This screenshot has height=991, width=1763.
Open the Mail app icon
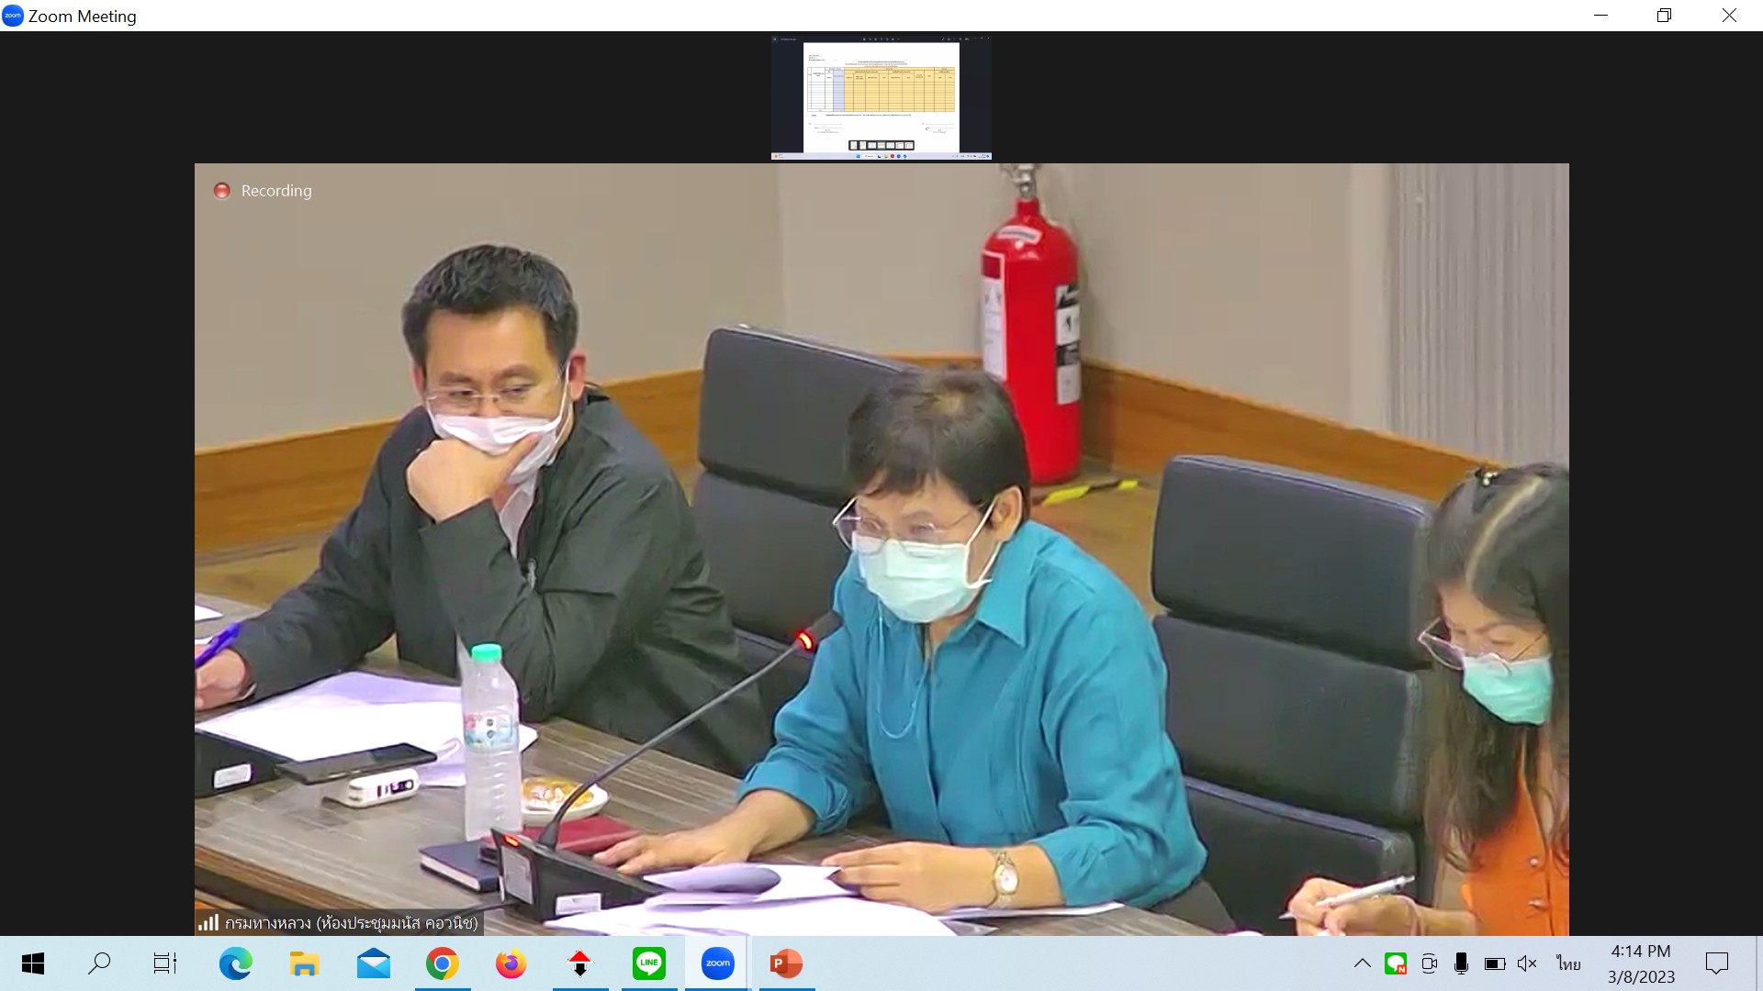[373, 963]
